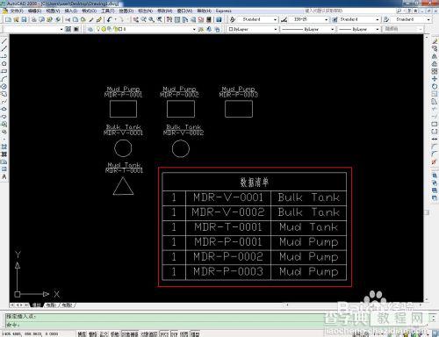Open the layer list dropdown
The width and height of the screenshot is (439, 337).
coord(146,29)
